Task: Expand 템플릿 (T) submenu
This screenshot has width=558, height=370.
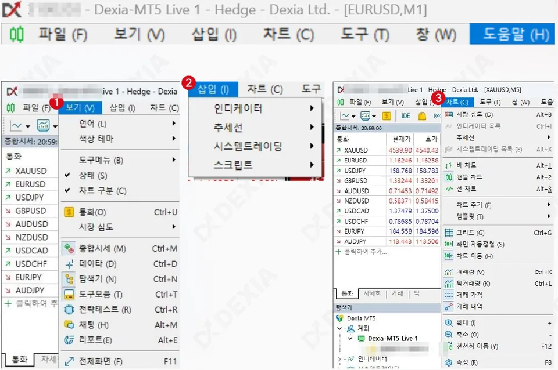Action: 498,216
